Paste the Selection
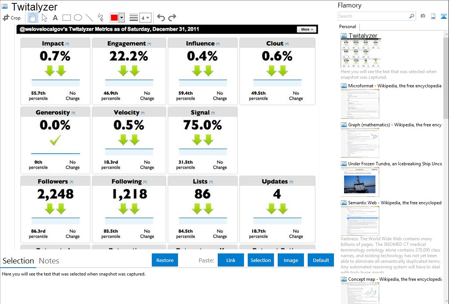This screenshot has height=304, width=449. pyautogui.click(x=260, y=260)
